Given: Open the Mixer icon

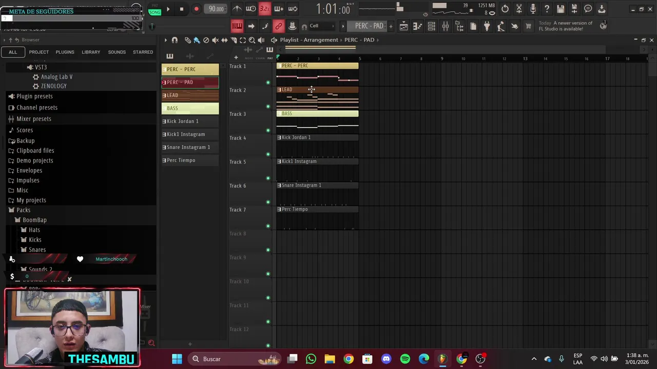Looking at the screenshot, I should (446, 26).
